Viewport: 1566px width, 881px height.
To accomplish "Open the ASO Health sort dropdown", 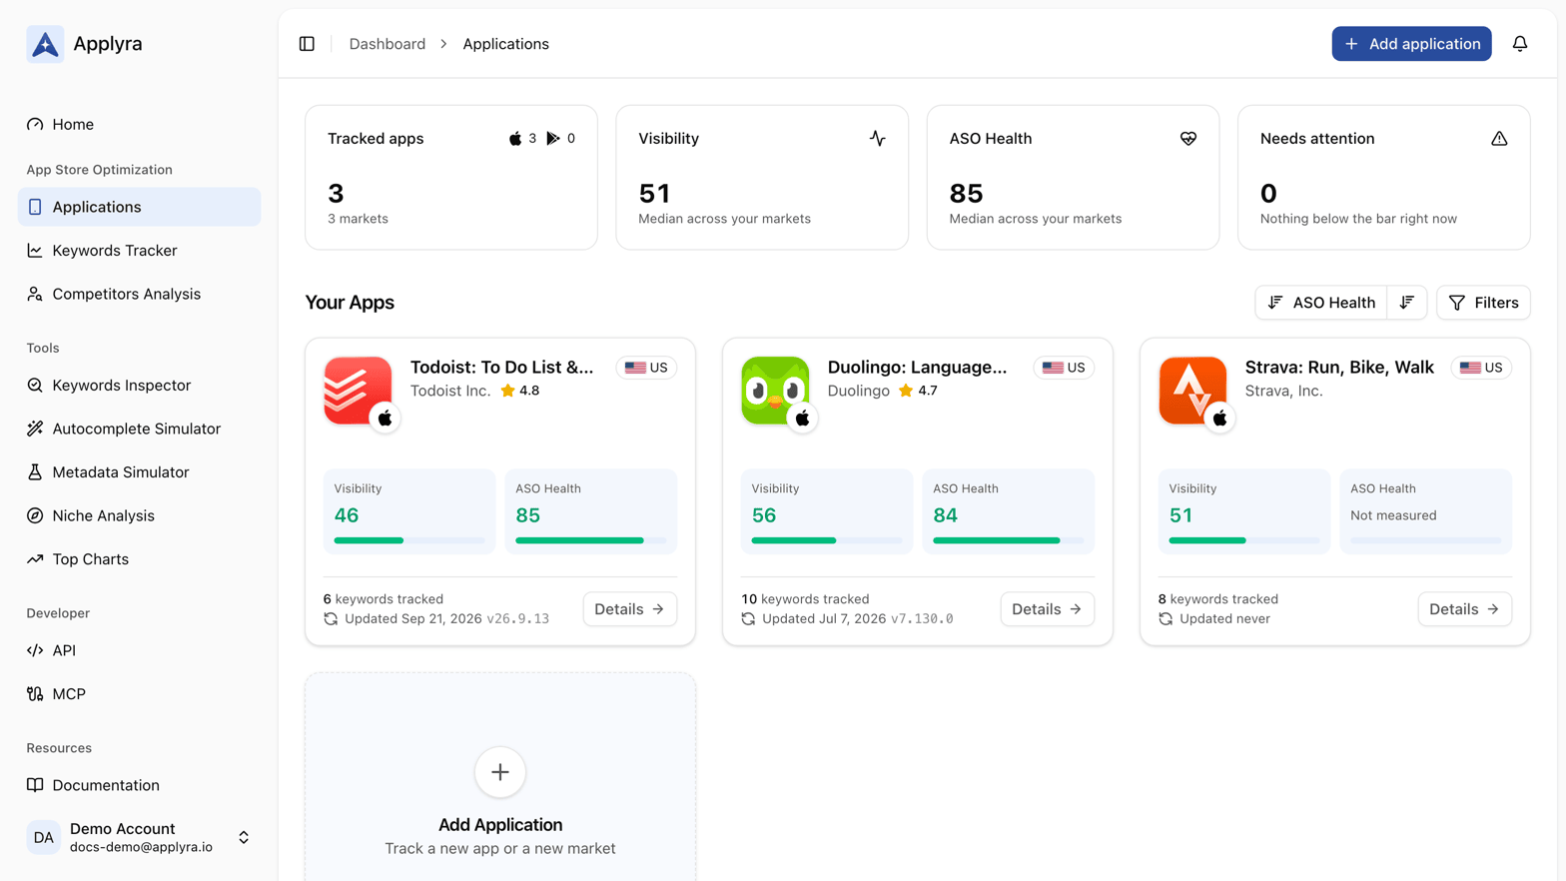I will (x=1320, y=303).
